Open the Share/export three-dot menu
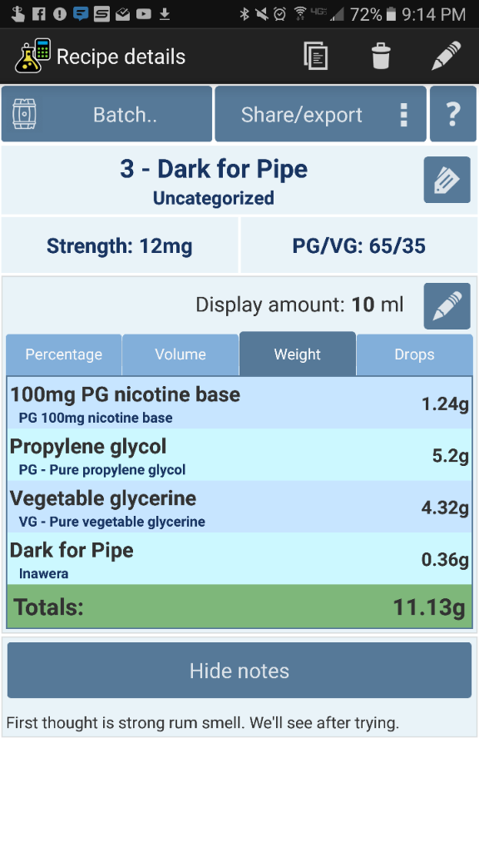Image resolution: width=479 pixels, height=852 pixels. coord(403,115)
